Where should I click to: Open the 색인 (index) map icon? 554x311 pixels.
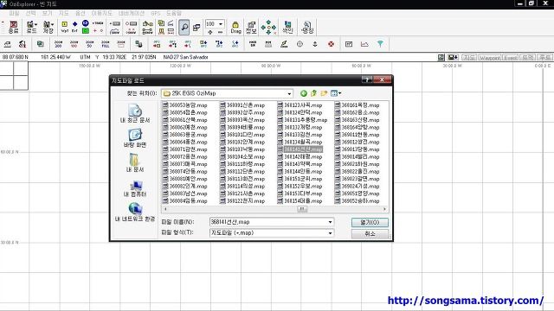coord(287,27)
